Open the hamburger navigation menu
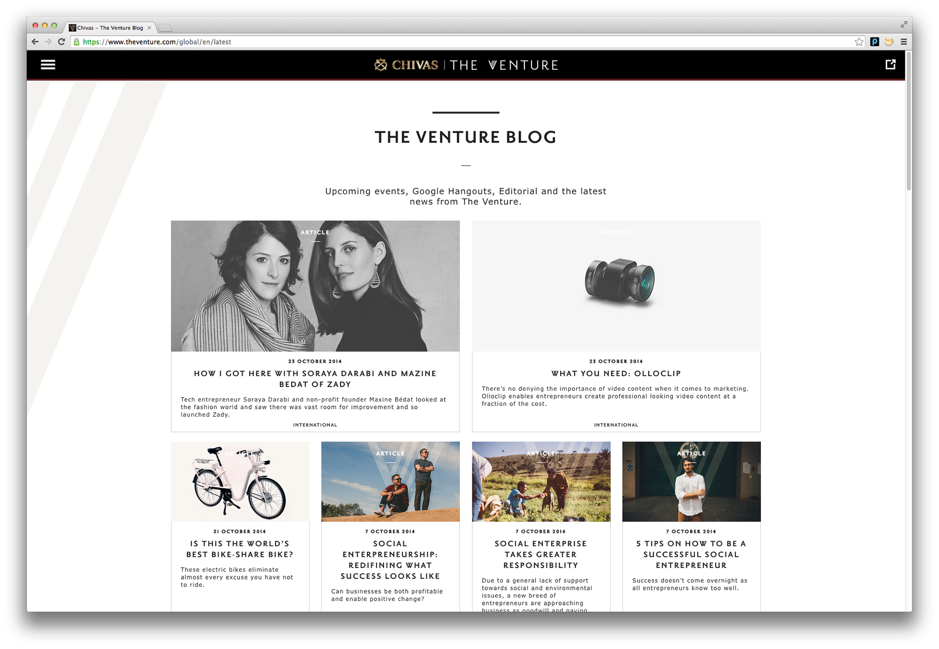 pos(48,65)
